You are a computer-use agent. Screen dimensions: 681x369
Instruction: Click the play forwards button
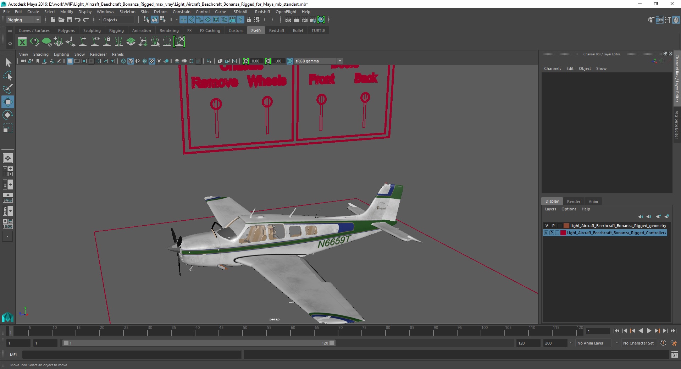pyautogui.click(x=649, y=331)
